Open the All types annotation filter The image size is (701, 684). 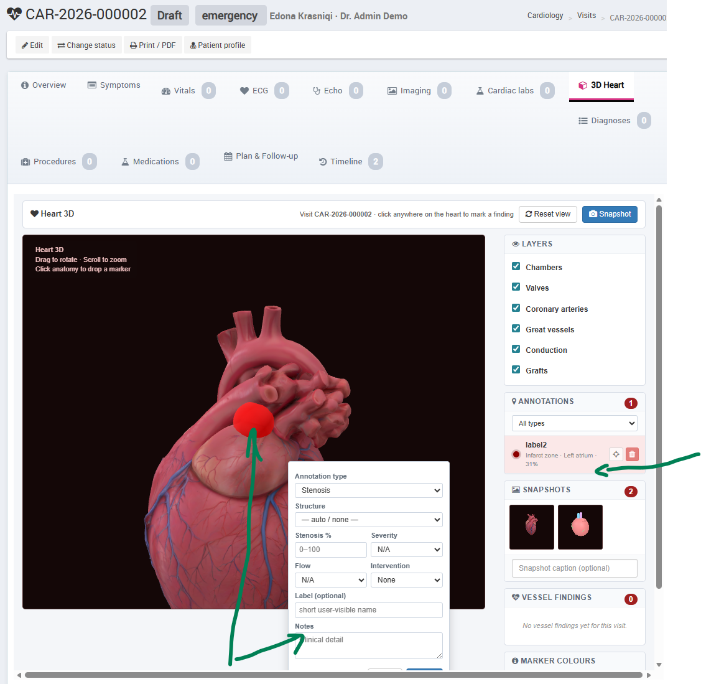click(x=575, y=423)
